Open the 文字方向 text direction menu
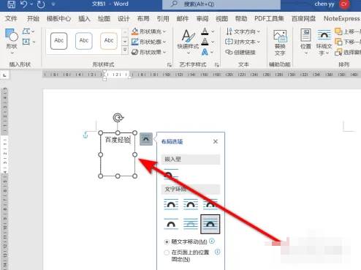 click(243, 31)
